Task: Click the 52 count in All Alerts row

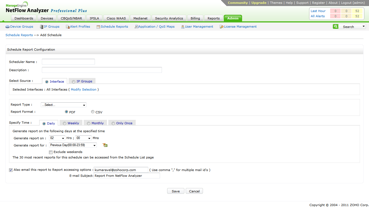Action: coord(357,16)
